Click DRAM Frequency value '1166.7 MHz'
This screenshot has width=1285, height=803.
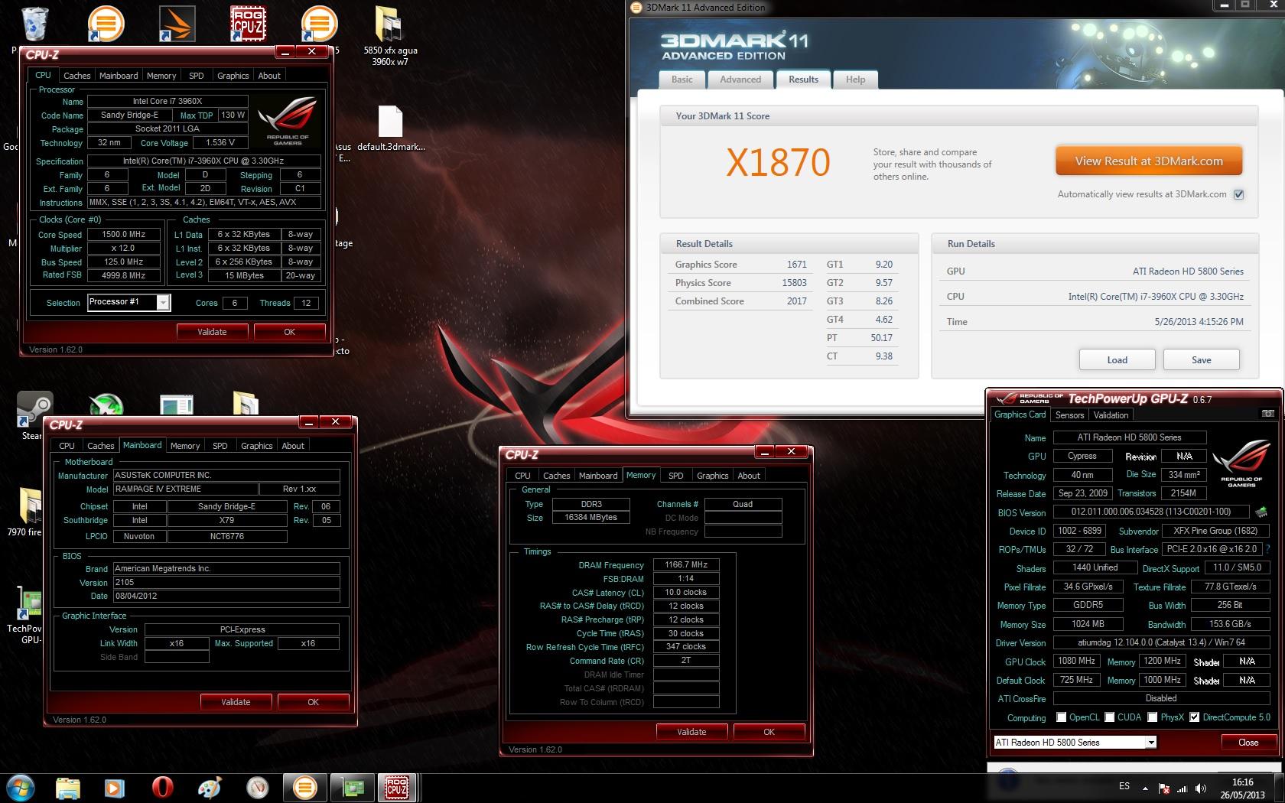[x=686, y=565]
